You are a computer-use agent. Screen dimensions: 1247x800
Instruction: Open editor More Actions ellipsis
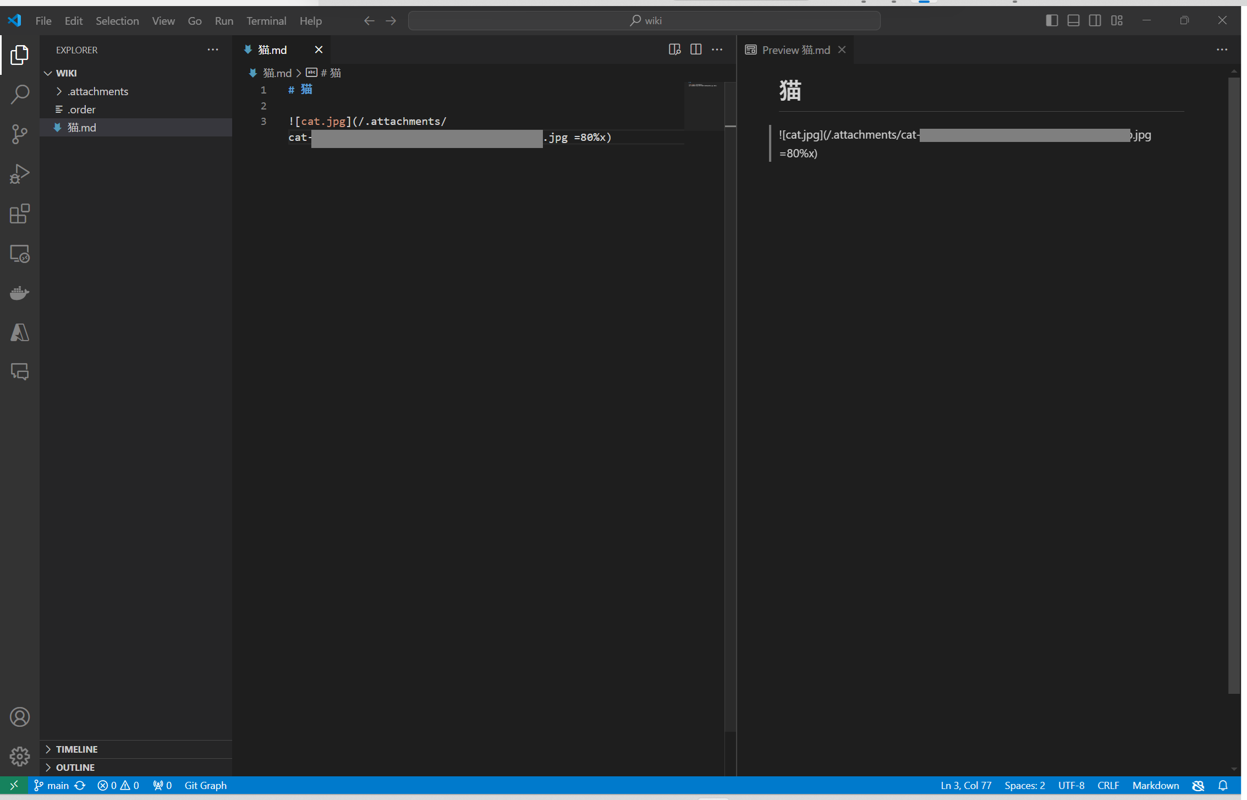pyautogui.click(x=717, y=50)
